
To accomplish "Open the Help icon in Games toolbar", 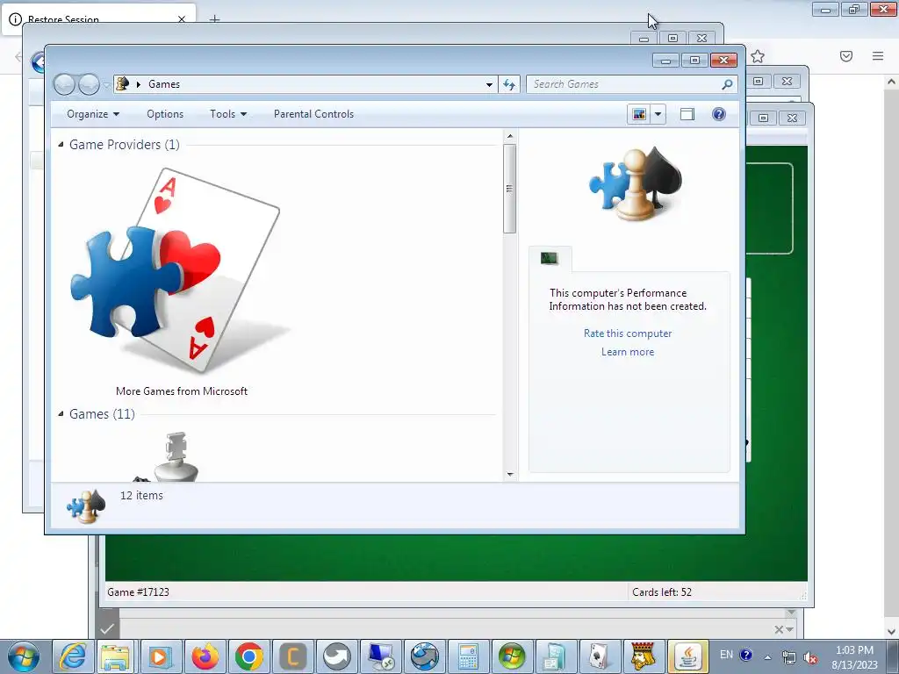I will click(x=718, y=114).
